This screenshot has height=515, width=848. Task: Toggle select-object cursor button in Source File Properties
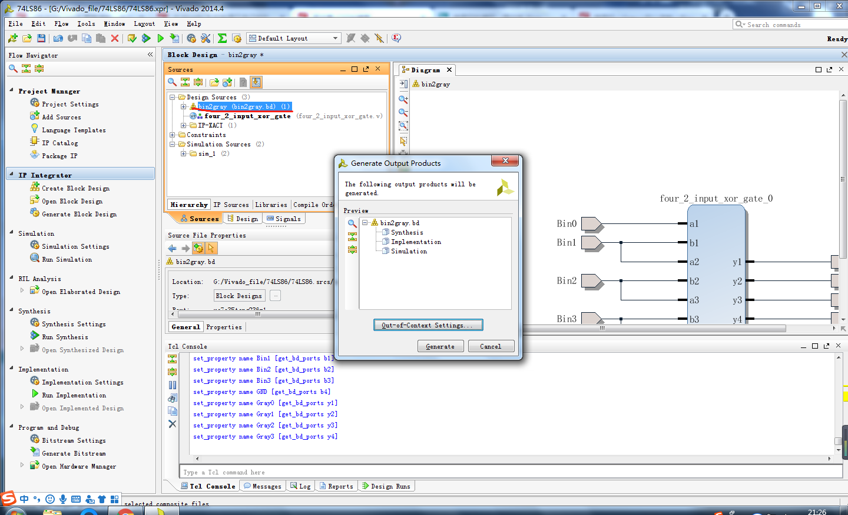tap(211, 248)
